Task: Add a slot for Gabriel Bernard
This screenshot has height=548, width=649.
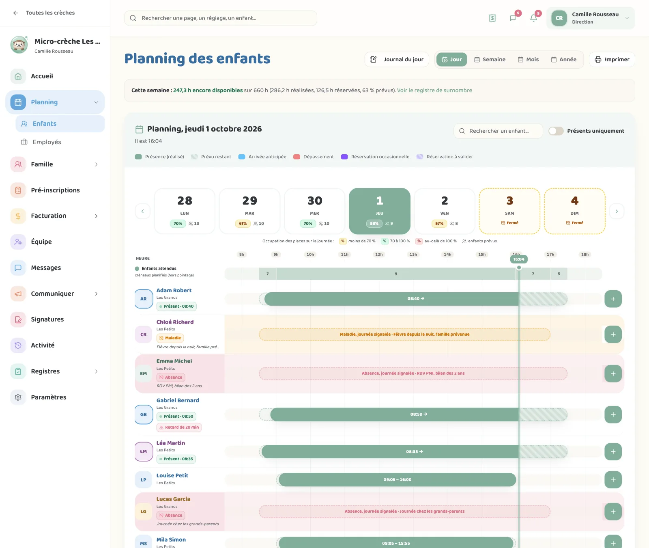Action: pos(613,414)
